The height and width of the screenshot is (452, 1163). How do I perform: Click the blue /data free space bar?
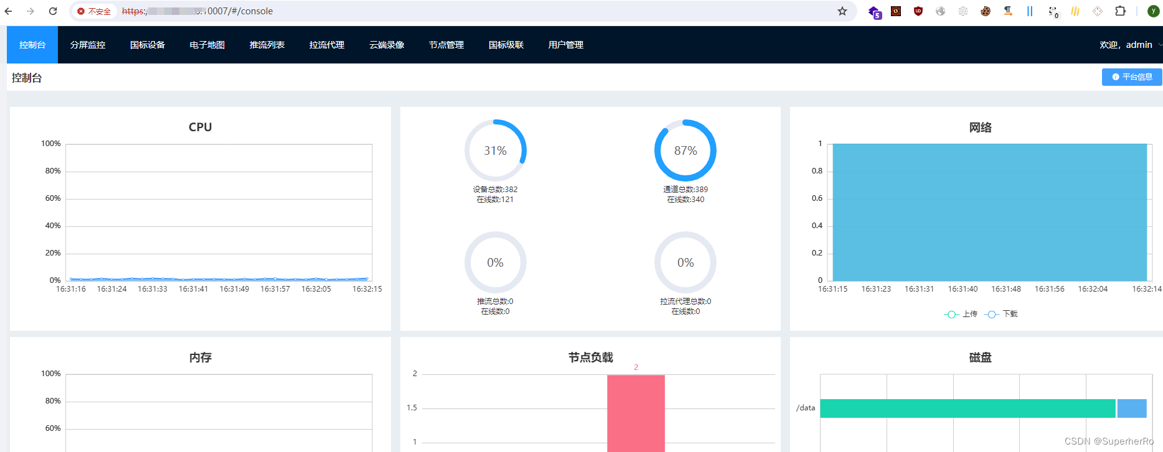coord(1132,408)
